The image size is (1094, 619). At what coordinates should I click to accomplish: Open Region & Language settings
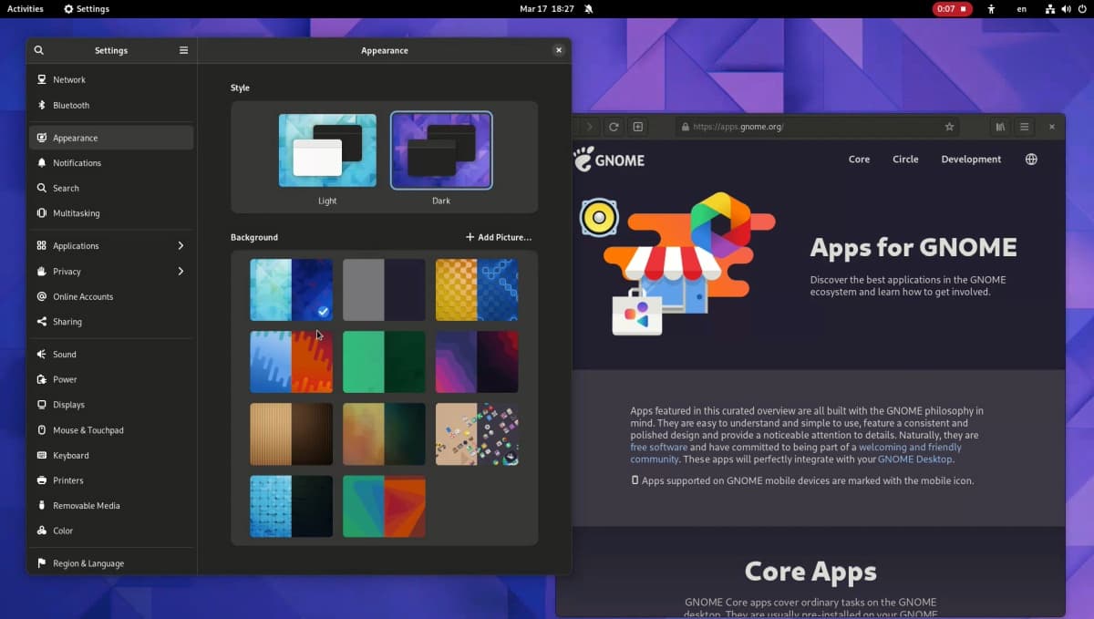(111, 563)
